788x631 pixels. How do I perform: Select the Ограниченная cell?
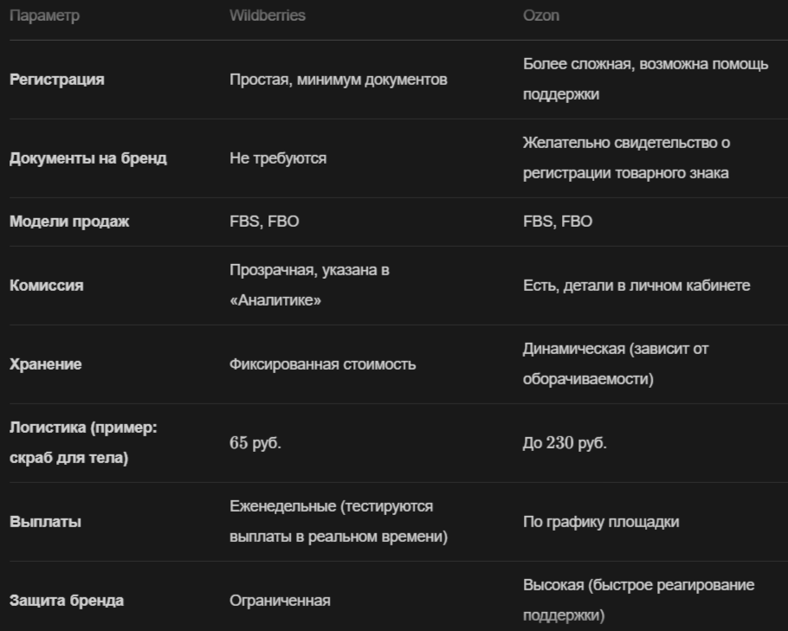[280, 601]
